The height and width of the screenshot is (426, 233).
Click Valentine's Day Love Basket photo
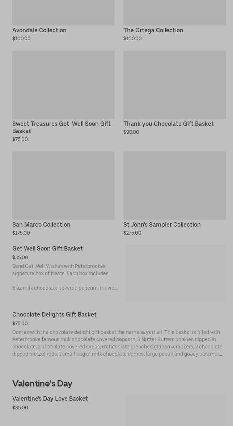(176, 410)
